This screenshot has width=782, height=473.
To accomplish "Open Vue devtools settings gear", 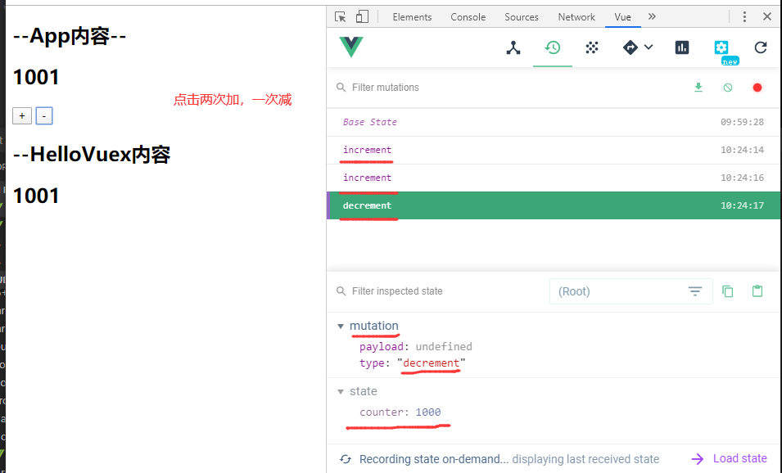I will [721, 47].
